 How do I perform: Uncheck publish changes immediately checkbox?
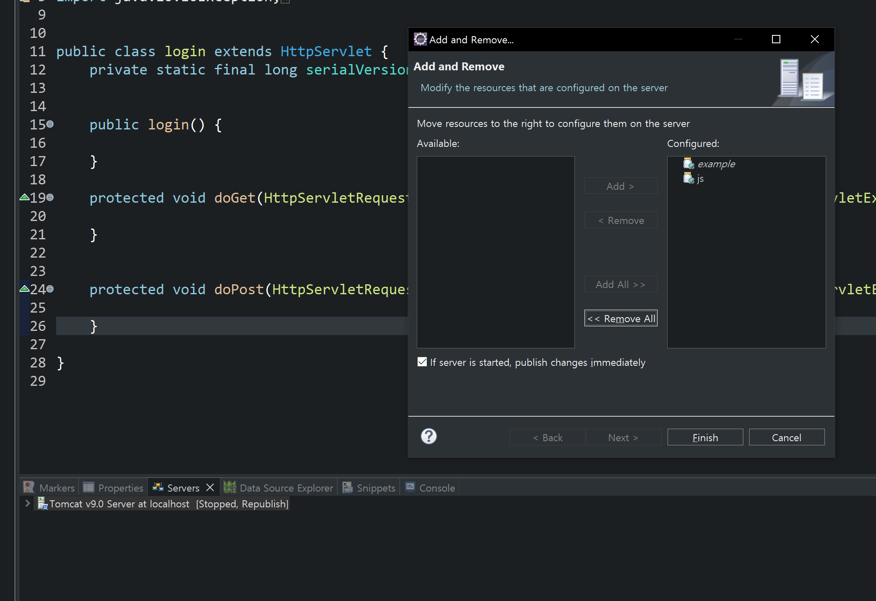pyautogui.click(x=422, y=362)
